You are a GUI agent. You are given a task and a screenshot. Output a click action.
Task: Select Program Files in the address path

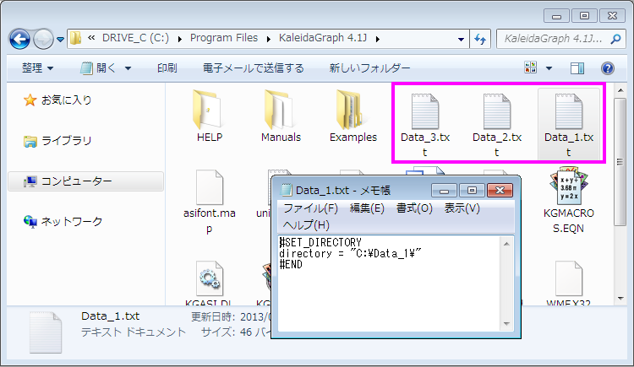click(224, 38)
